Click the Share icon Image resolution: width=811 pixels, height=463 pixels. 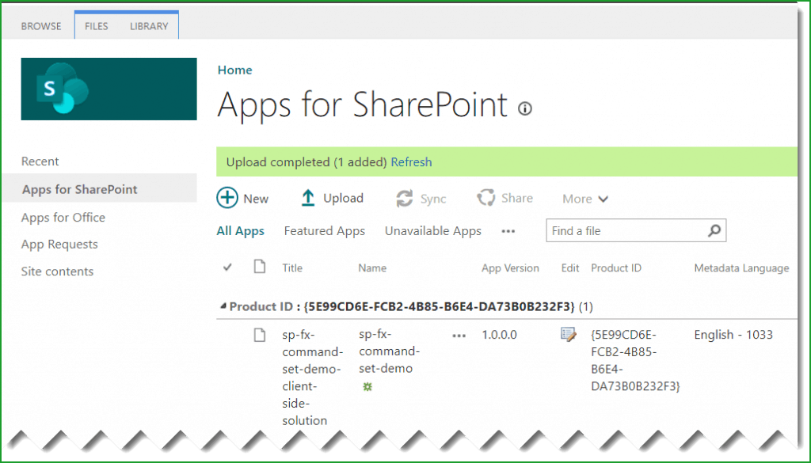click(x=485, y=198)
